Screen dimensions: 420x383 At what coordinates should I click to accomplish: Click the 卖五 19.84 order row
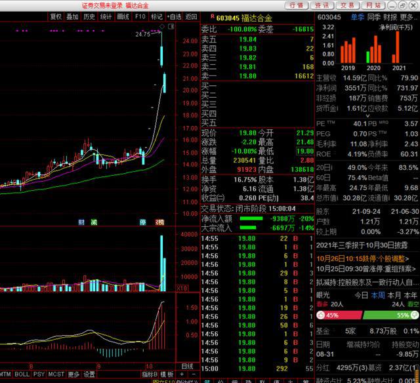tap(257, 39)
